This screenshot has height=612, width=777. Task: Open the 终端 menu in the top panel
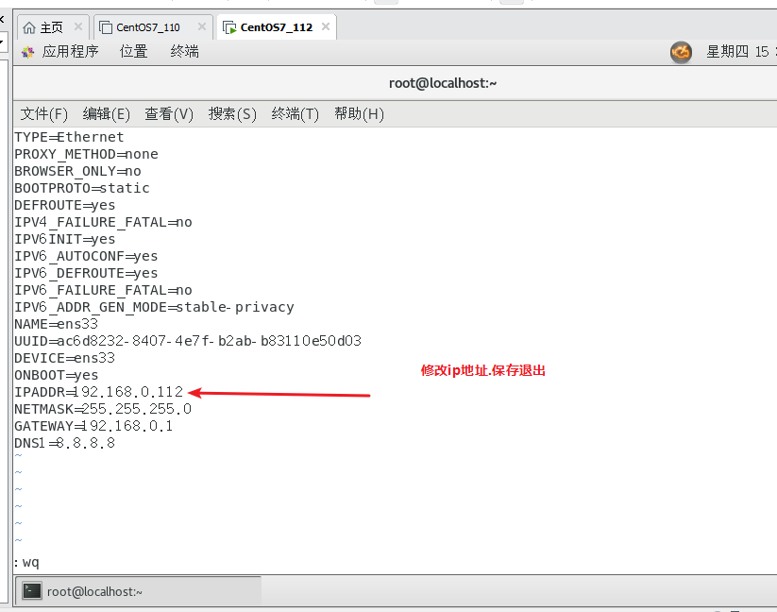pos(184,52)
